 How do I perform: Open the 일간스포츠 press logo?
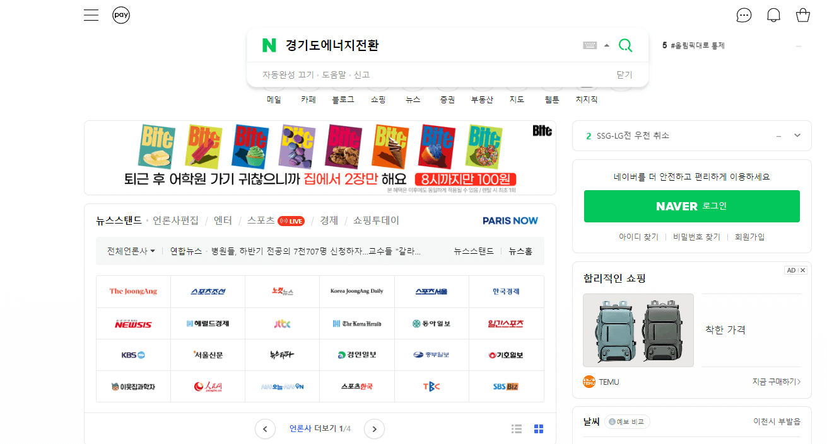tap(507, 324)
